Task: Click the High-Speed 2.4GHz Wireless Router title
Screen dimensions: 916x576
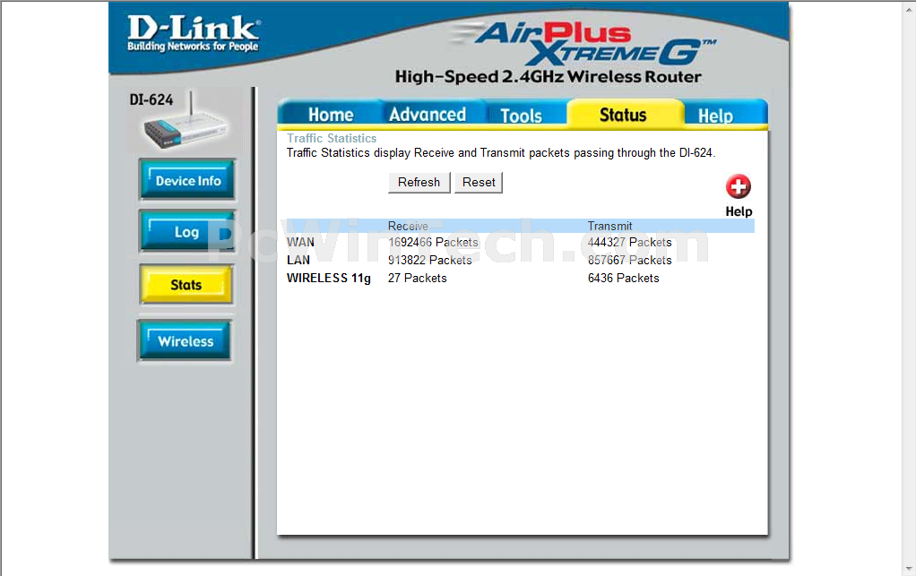Action: point(548,76)
